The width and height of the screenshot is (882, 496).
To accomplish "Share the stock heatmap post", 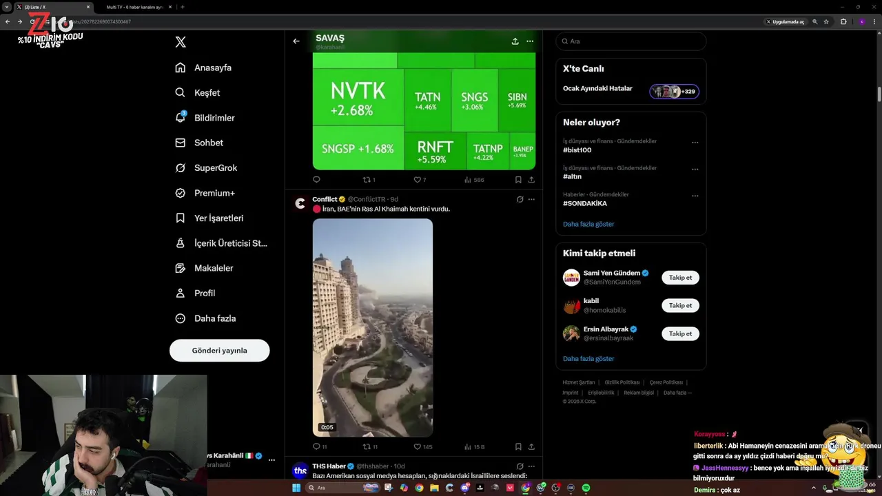I will pos(531,180).
